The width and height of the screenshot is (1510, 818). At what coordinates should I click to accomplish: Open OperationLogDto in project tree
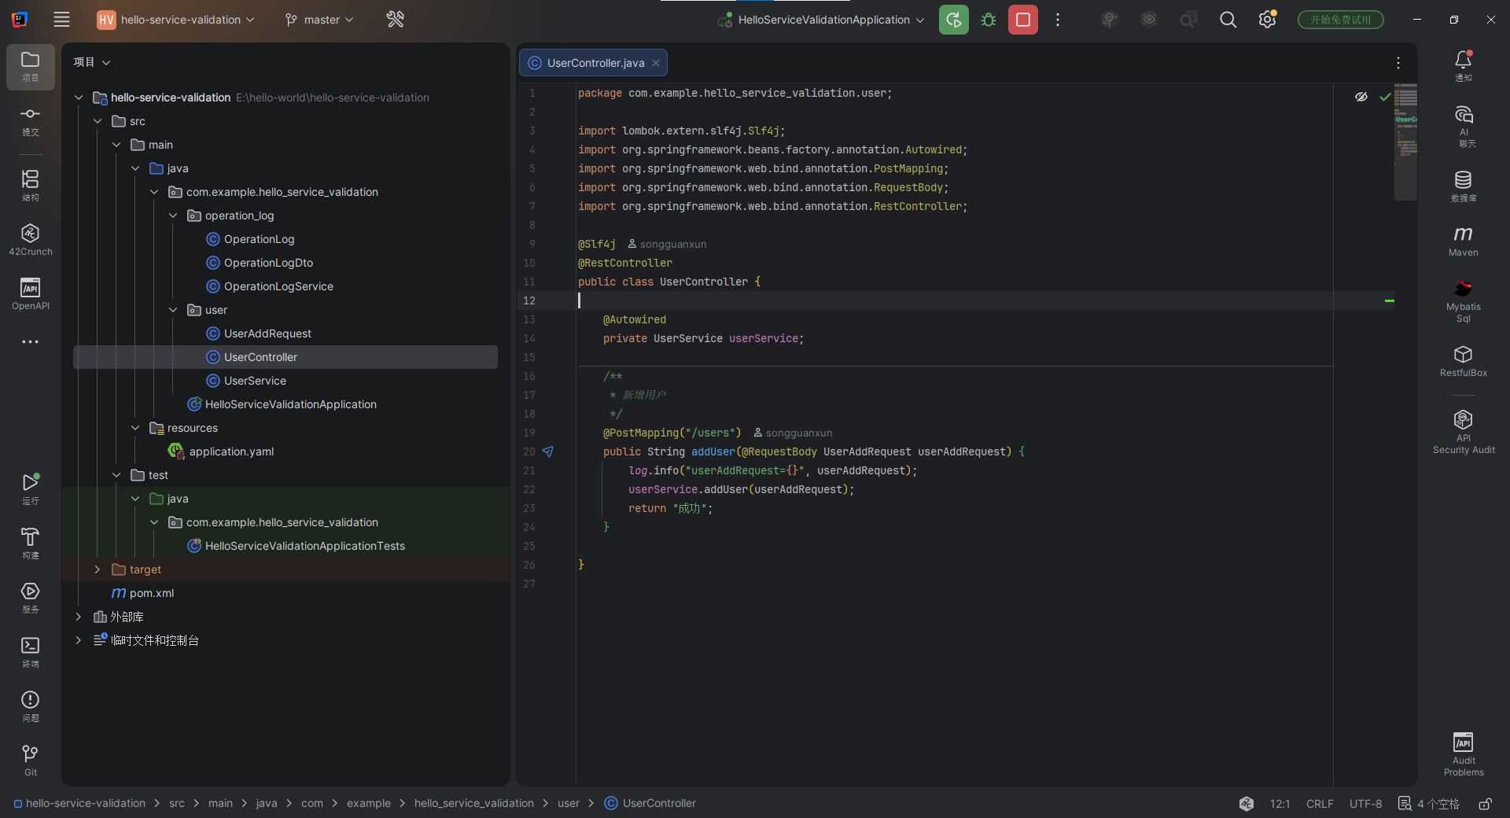point(268,263)
